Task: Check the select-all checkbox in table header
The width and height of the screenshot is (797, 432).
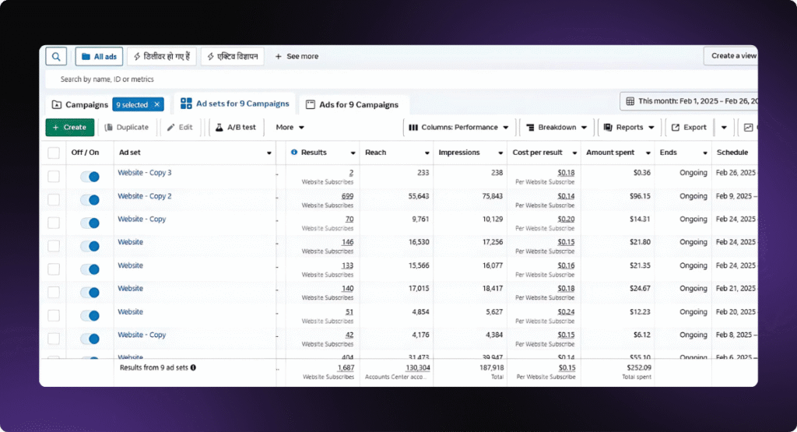Action: (x=54, y=153)
